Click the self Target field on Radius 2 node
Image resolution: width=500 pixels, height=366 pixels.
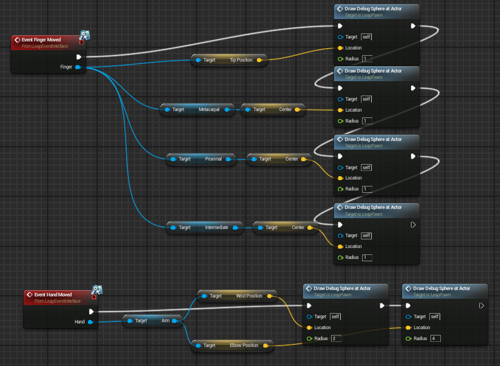coord(335,317)
